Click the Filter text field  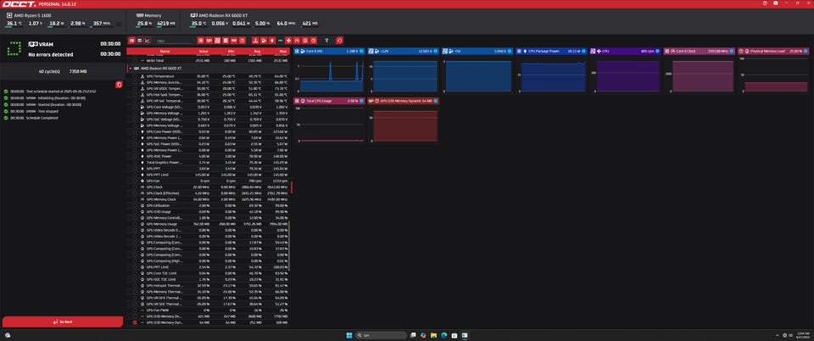click(175, 41)
